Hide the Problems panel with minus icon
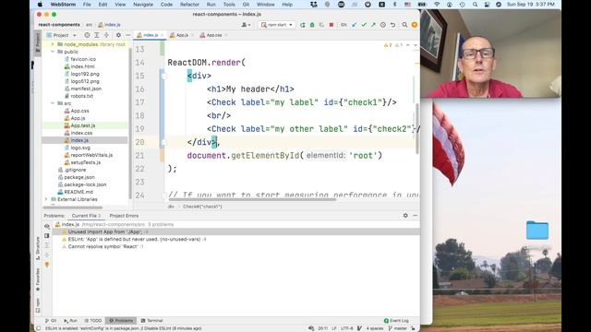This screenshot has width=591, height=332. pos(415,215)
